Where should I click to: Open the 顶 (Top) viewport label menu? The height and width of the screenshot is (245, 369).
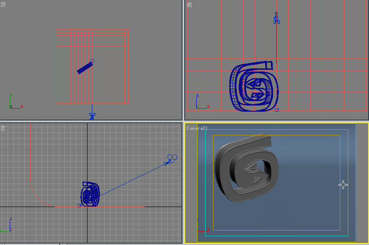pos(4,5)
